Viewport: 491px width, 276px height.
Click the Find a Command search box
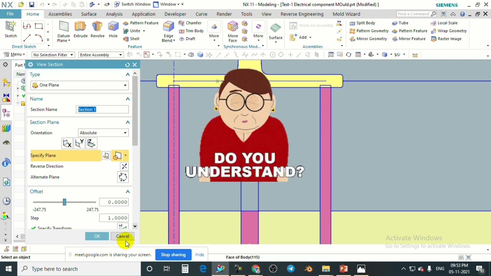(x=417, y=14)
